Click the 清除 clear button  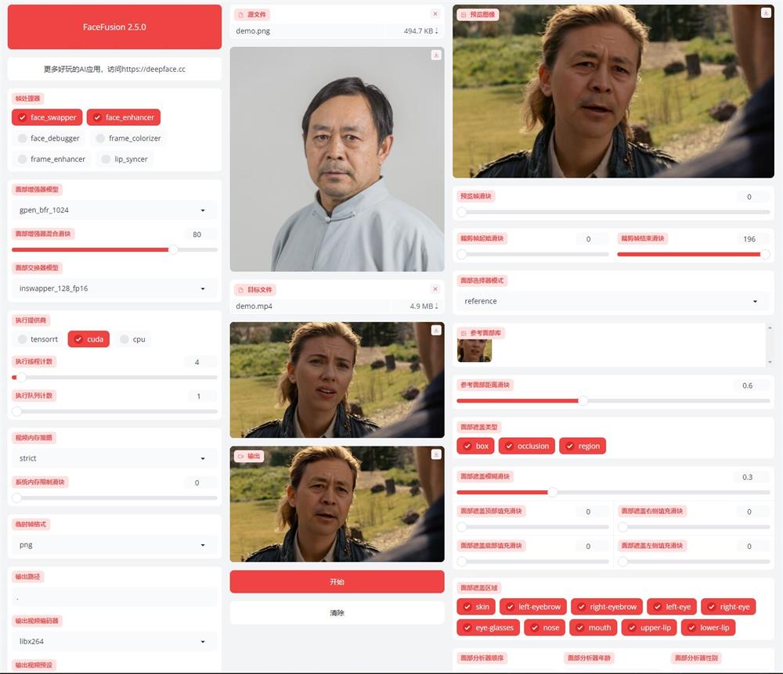coord(337,613)
